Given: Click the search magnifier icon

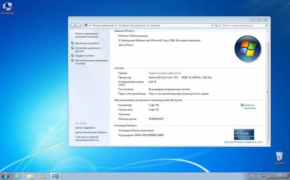Looking at the screenshot, I should [x=266, y=26].
